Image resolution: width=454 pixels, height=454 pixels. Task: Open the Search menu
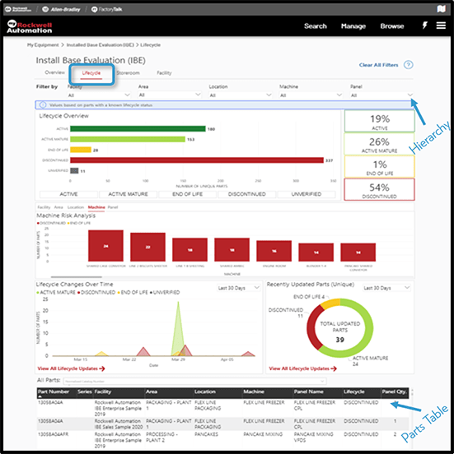(x=316, y=26)
